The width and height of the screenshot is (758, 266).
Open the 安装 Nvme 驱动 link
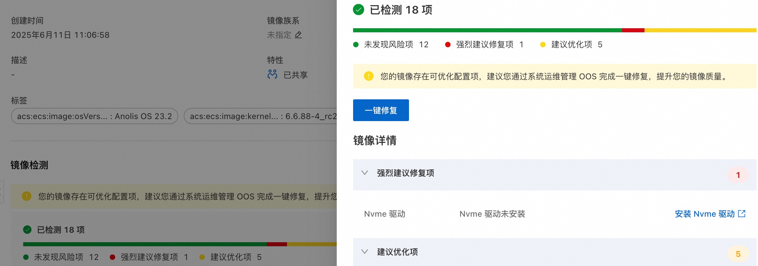pos(704,214)
